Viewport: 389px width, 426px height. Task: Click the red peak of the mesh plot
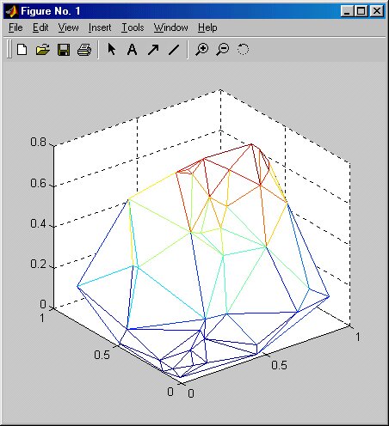251,144
